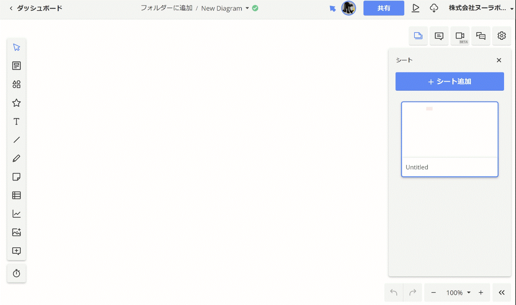Image resolution: width=516 pixels, height=305 pixels.
Task: Open the New Diagram title dropdown
Action: point(247,8)
